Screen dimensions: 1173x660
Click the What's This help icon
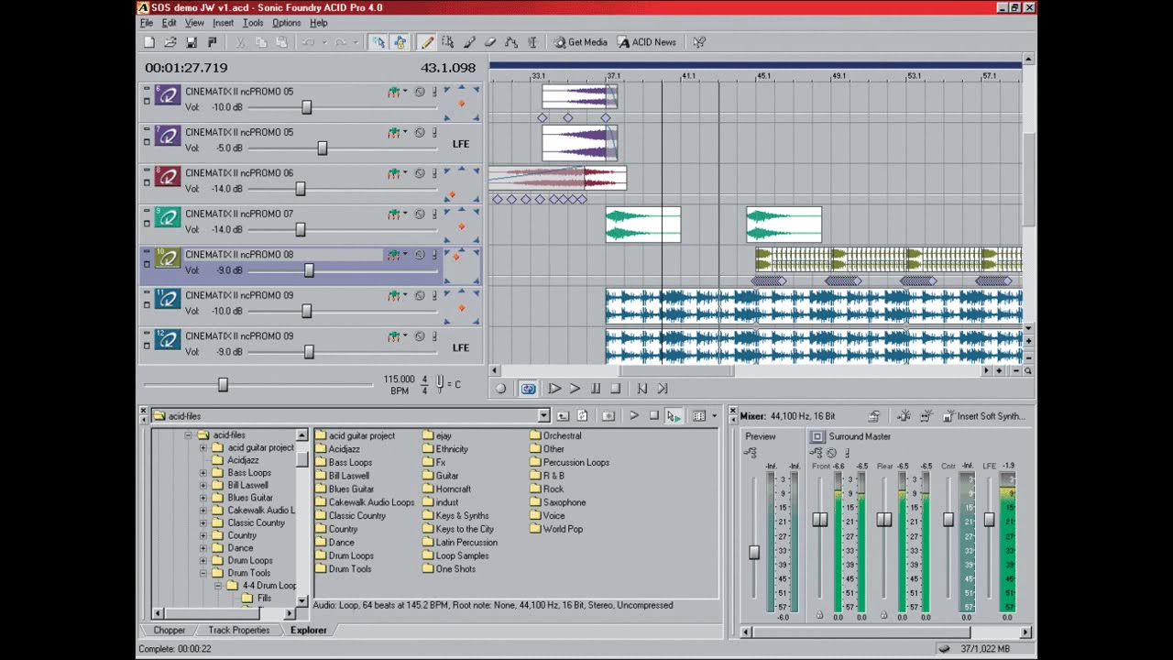coord(699,42)
